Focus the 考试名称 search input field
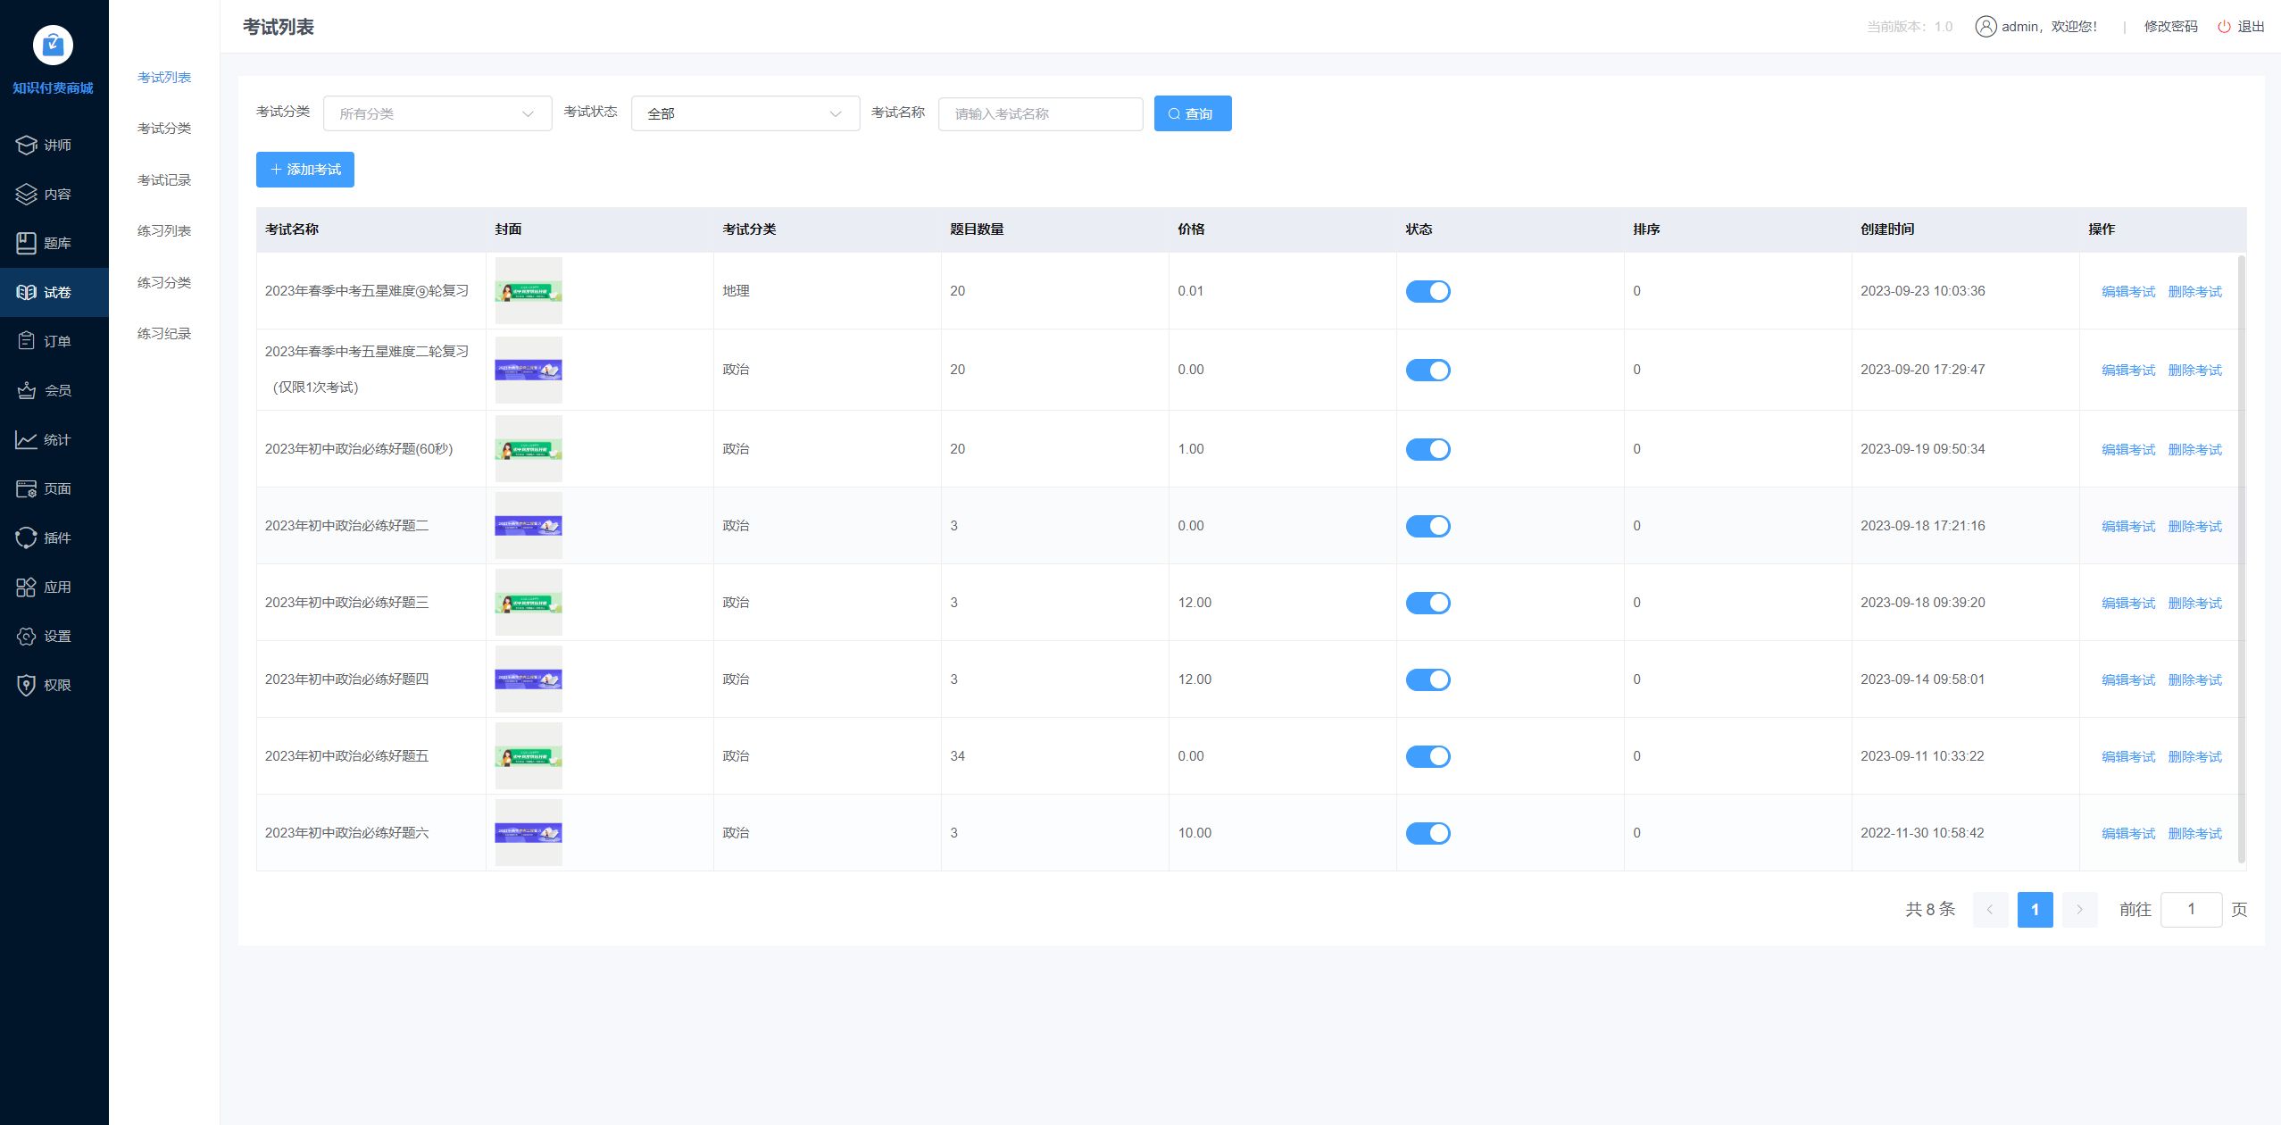The image size is (2281, 1125). (x=1040, y=113)
